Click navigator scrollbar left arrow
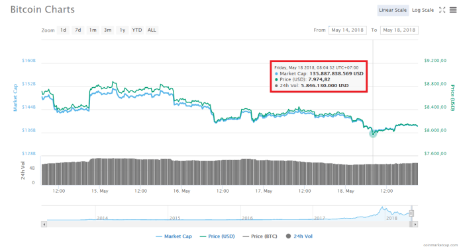Screen dimensions: 461x247 44,225
